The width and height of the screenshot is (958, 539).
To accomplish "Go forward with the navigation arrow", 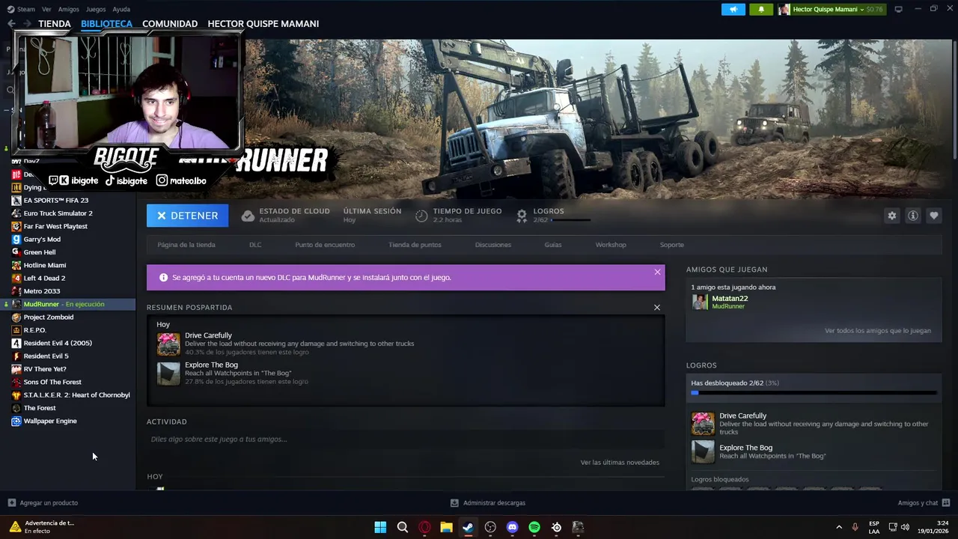I will click(x=27, y=24).
